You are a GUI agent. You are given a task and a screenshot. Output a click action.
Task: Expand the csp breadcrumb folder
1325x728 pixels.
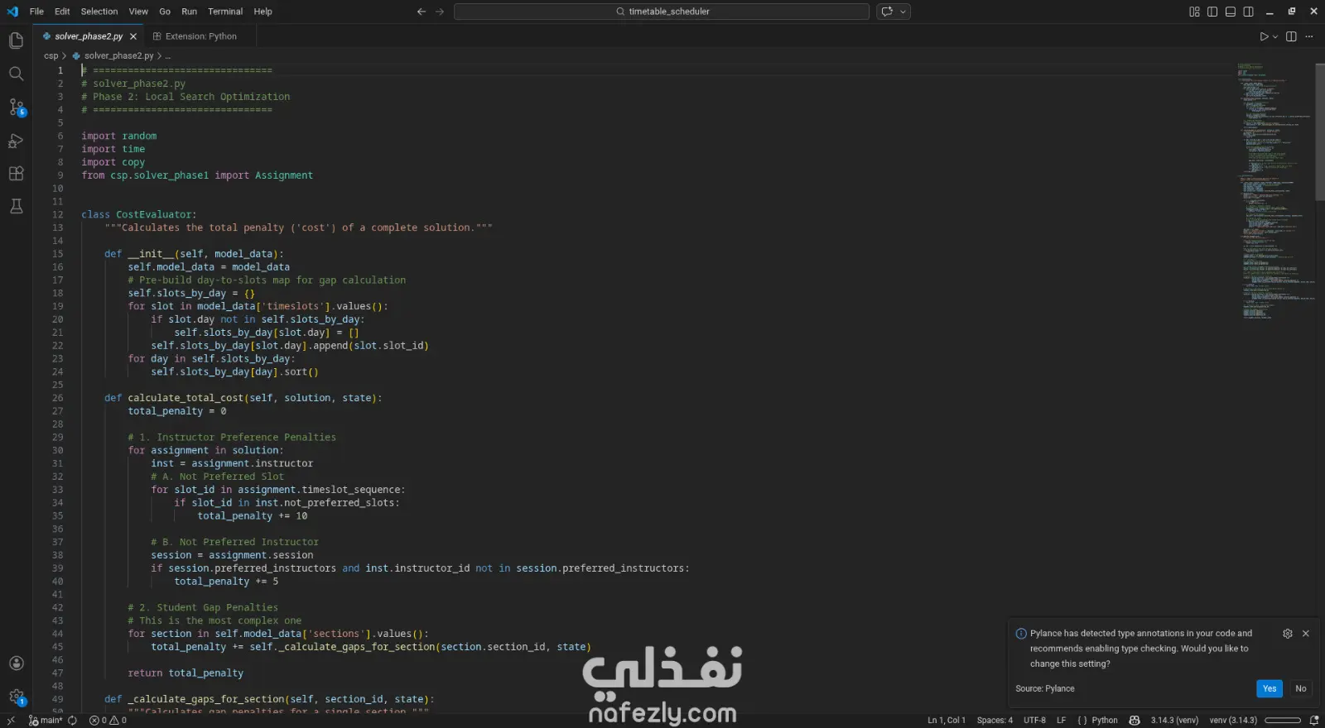coord(51,56)
